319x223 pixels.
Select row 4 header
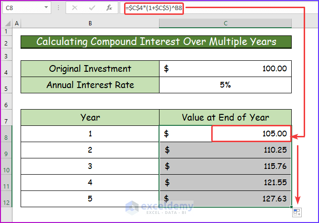click(x=6, y=69)
